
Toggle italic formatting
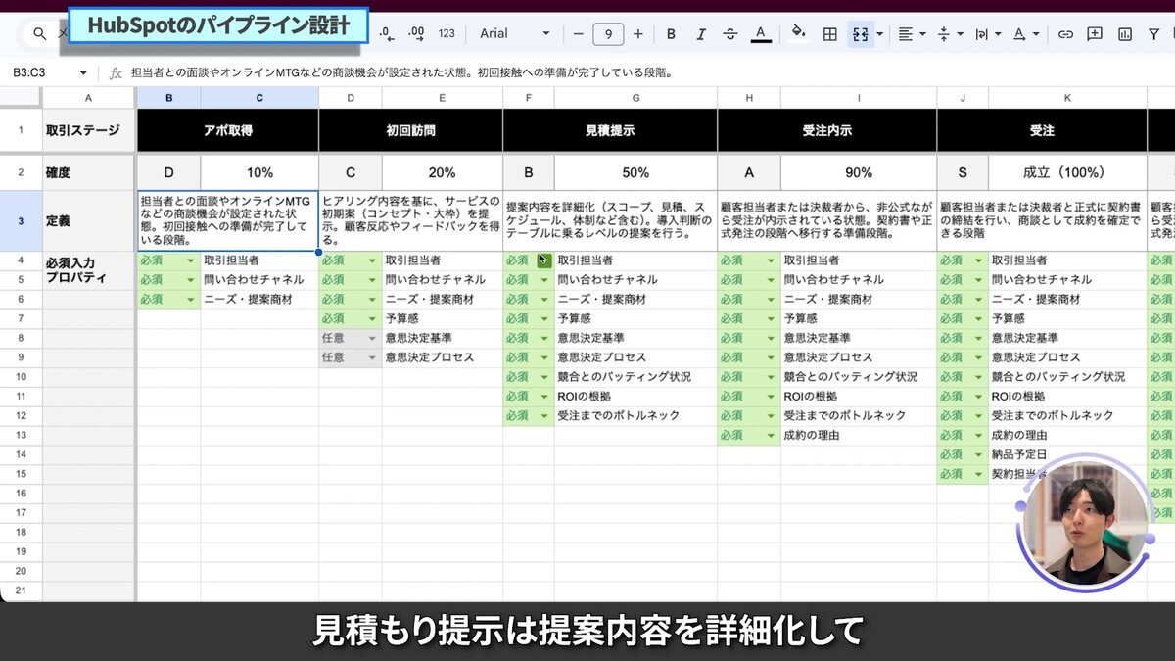click(699, 32)
